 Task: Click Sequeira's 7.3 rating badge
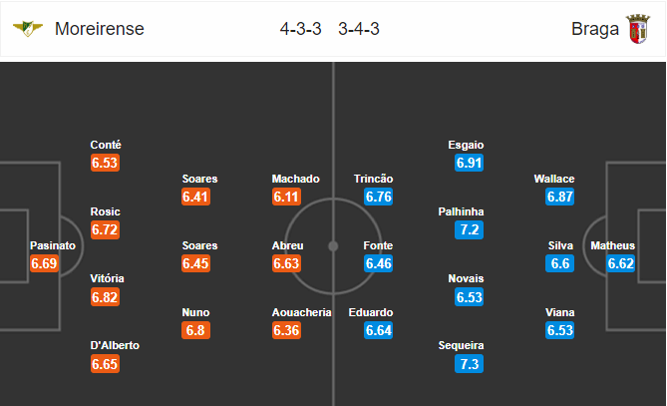[469, 364]
